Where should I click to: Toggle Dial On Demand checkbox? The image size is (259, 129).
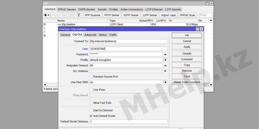[x=91, y=110]
